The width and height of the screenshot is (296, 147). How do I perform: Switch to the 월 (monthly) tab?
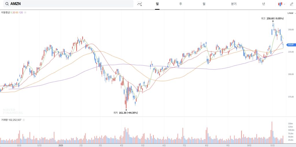pos(204,4)
